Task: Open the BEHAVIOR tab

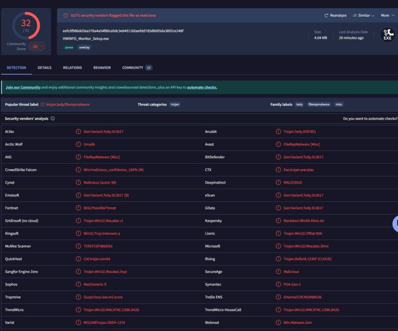Action: point(102,68)
